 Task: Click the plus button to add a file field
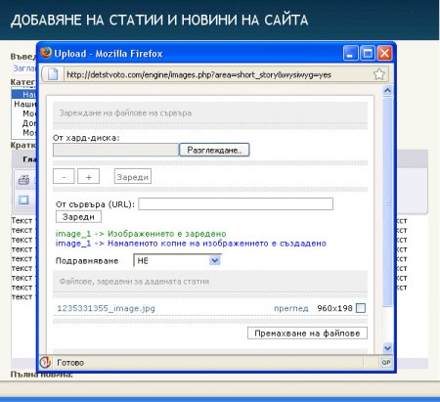pos(88,177)
